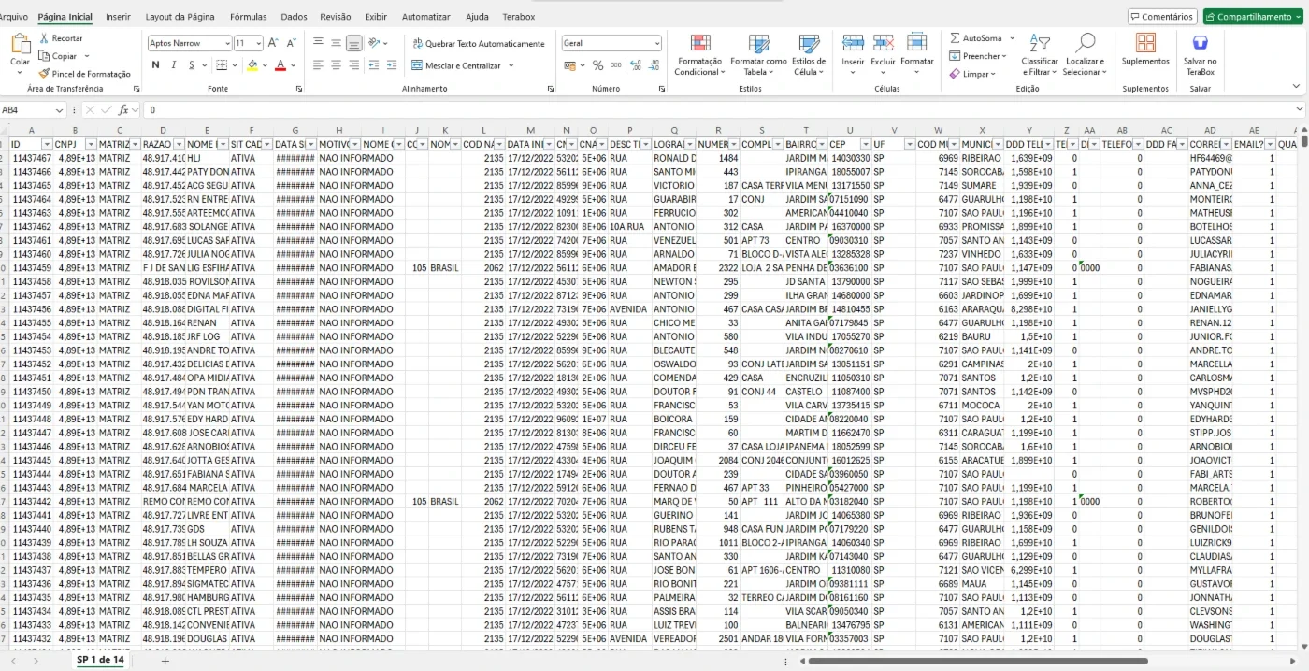The width and height of the screenshot is (1309, 671).
Task: Switch to the Fórmulas ribbon tab
Action: point(248,17)
